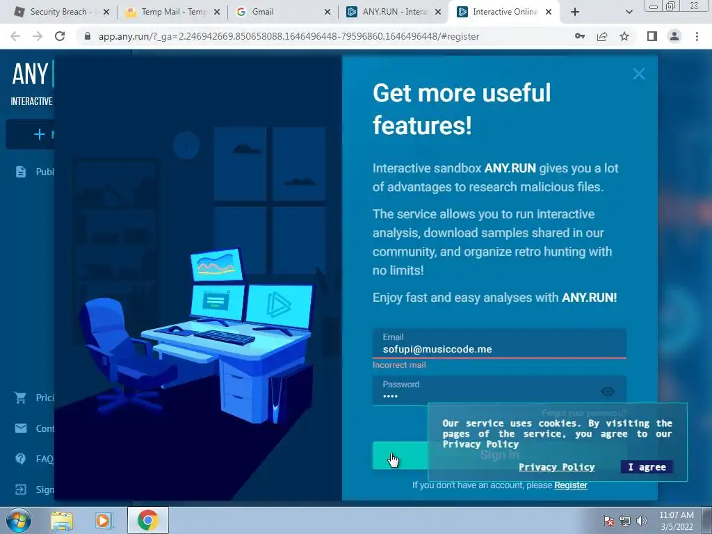Open Windows Explorer from taskbar
Viewport: 712px width, 534px height.
pyautogui.click(x=62, y=521)
